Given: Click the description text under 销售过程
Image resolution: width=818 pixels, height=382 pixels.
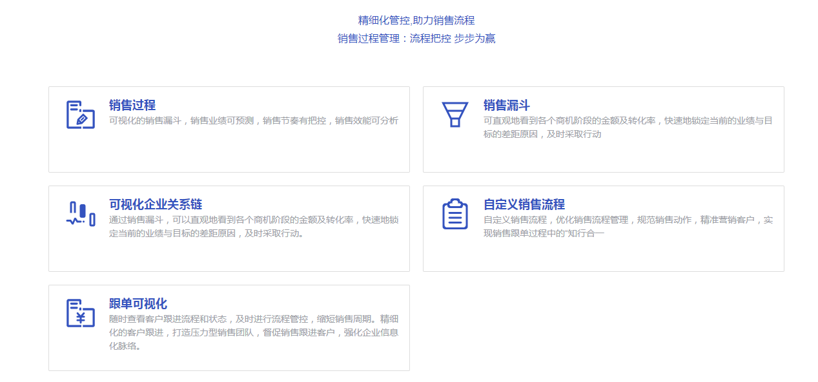Looking at the screenshot, I should [254, 120].
